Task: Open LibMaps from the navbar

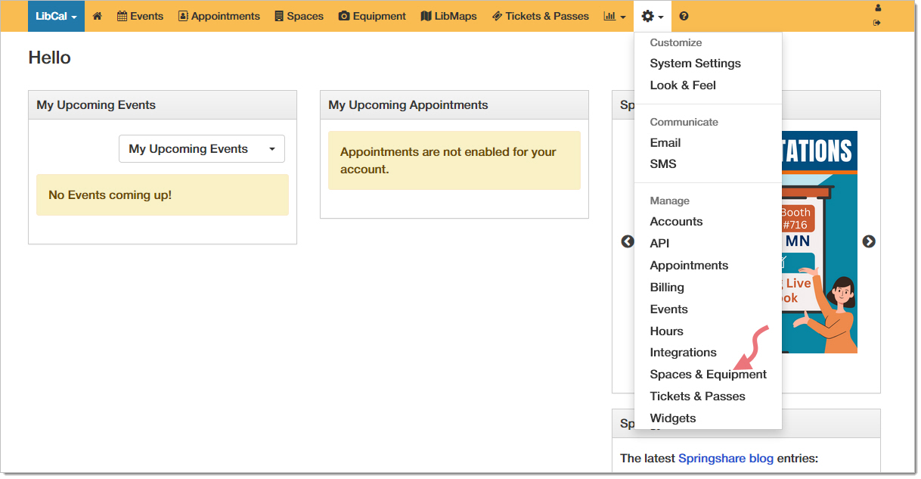Action: click(448, 16)
